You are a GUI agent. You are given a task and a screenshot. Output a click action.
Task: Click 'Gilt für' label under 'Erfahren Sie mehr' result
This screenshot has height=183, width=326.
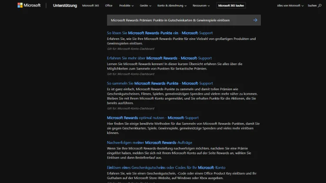pos(130,74)
